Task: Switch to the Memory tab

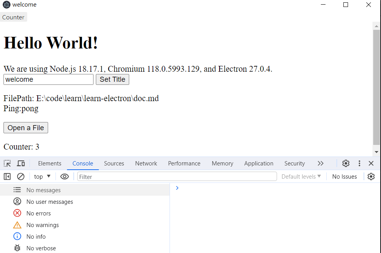Action: tap(222, 163)
